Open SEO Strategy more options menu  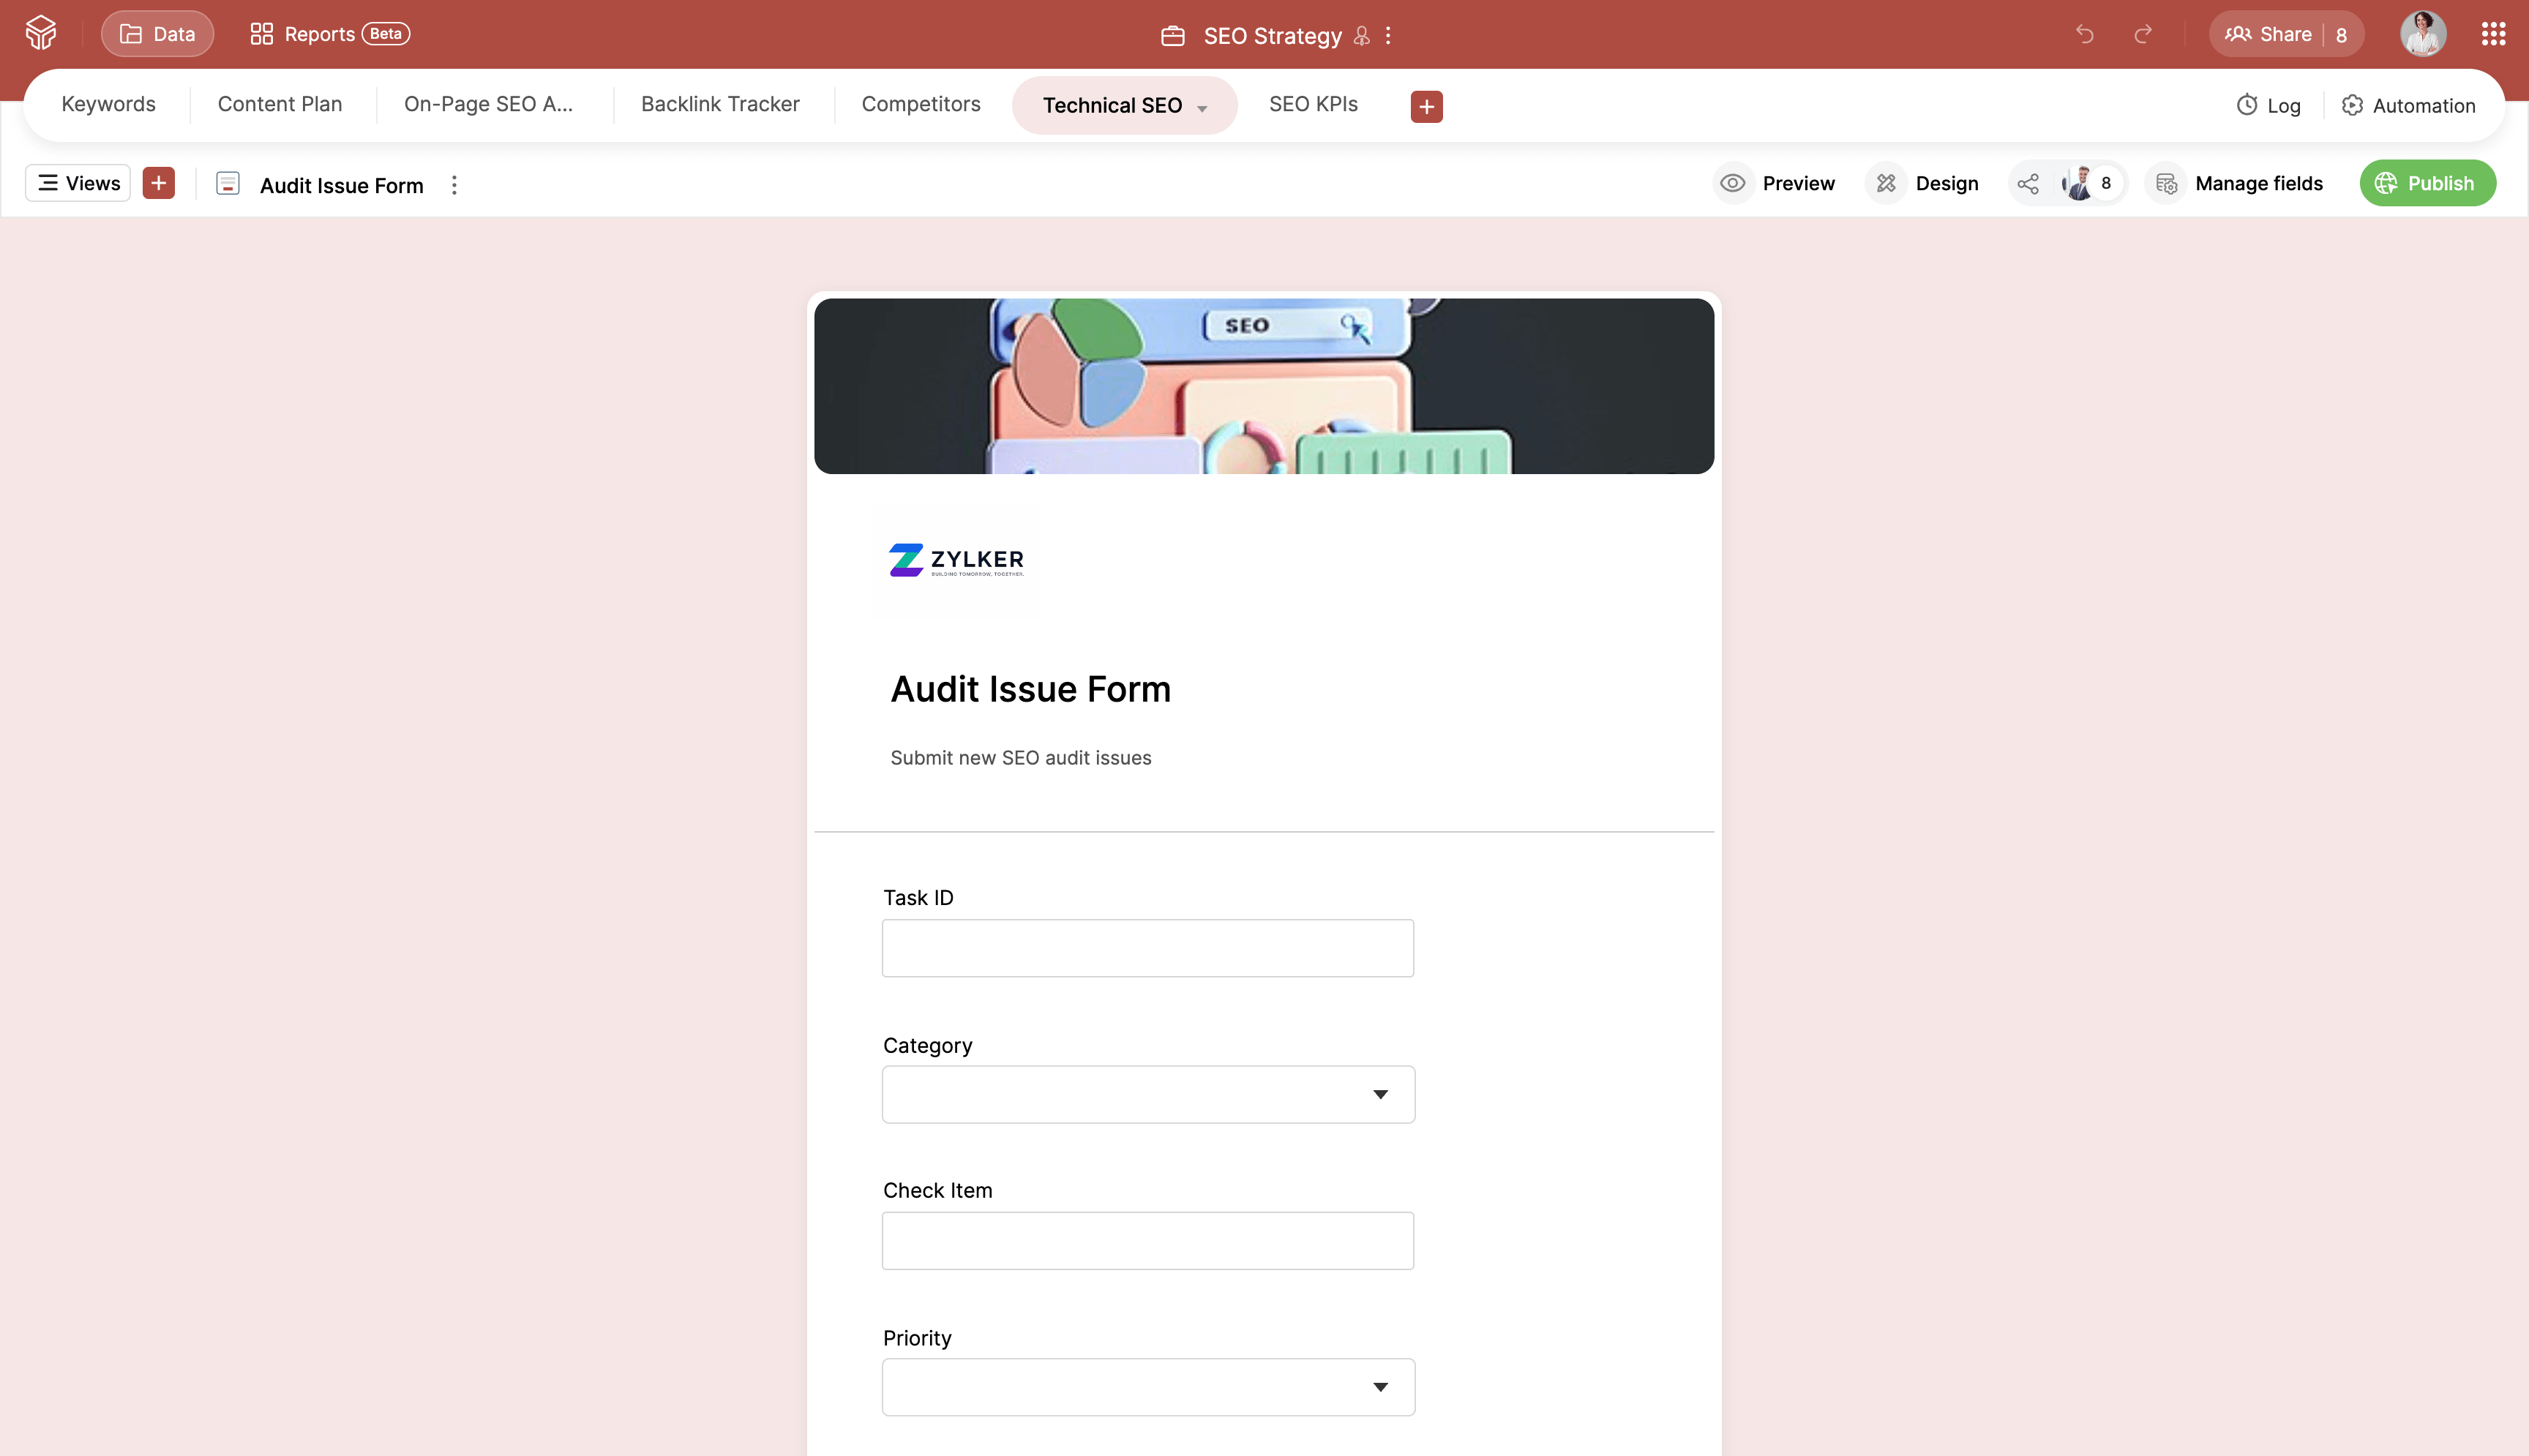(1388, 36)
